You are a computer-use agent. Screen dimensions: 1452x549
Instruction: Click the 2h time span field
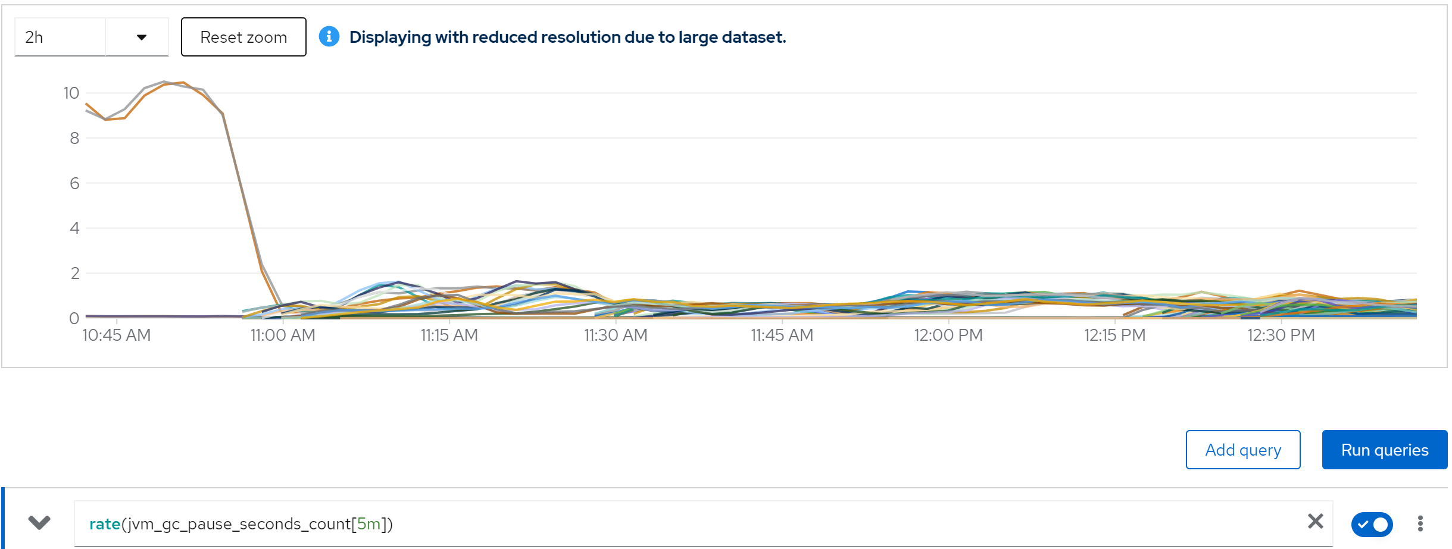coord(60,37)
